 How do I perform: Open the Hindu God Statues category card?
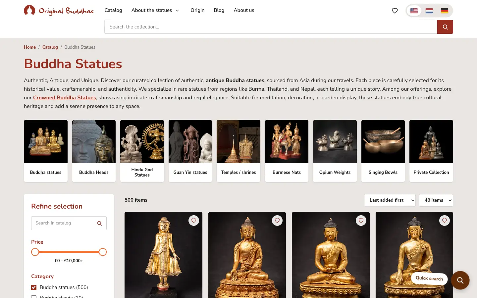pyautogui.click(x=142, y=151)
